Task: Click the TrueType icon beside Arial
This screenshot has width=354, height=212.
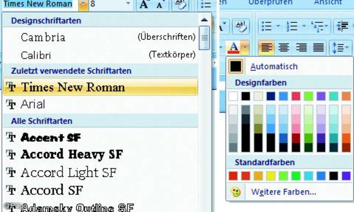Action: click(x=11, y=104)
